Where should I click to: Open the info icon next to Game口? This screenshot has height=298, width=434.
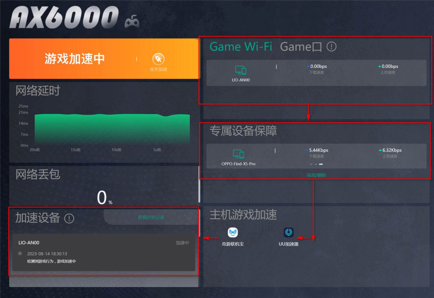(x=332, y=46)
